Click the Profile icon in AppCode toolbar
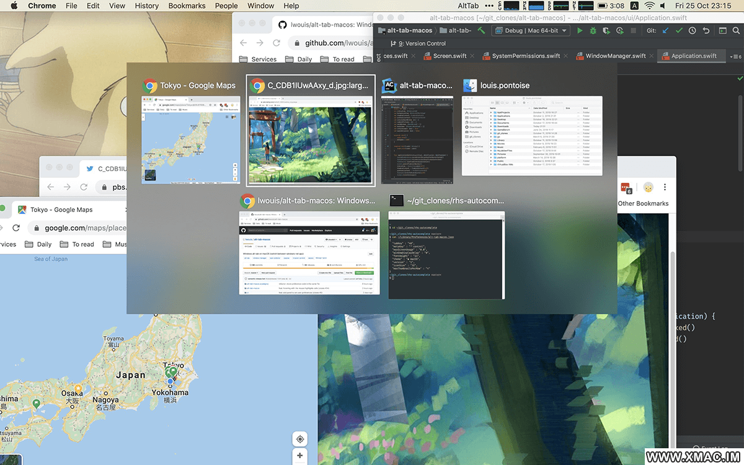Screen dimensions: 744x465 pyautogui.click(x=619, y=30)
